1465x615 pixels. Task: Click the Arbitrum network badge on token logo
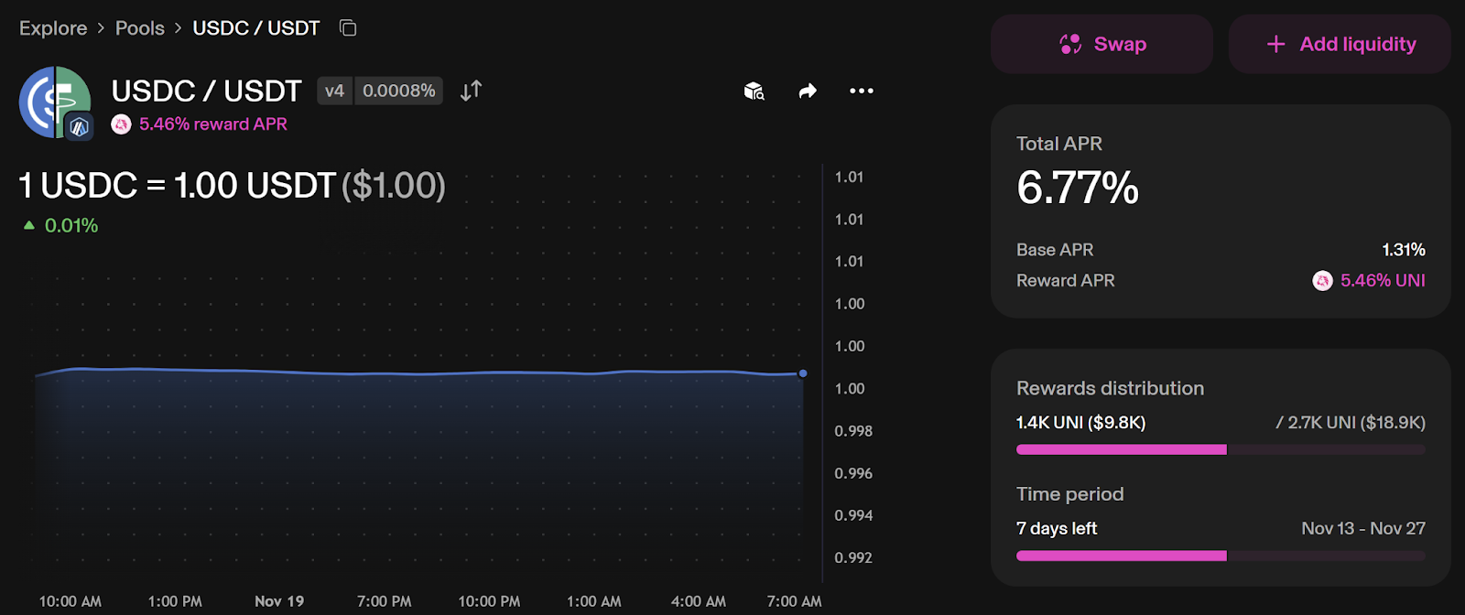tap(80, 127)
